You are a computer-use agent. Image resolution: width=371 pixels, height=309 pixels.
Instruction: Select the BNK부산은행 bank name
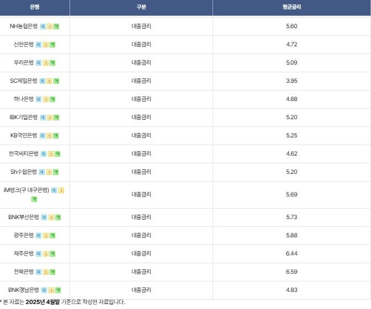click(24, 217)
